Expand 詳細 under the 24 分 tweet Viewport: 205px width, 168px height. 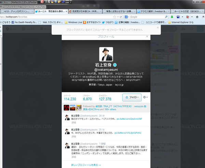74,122
